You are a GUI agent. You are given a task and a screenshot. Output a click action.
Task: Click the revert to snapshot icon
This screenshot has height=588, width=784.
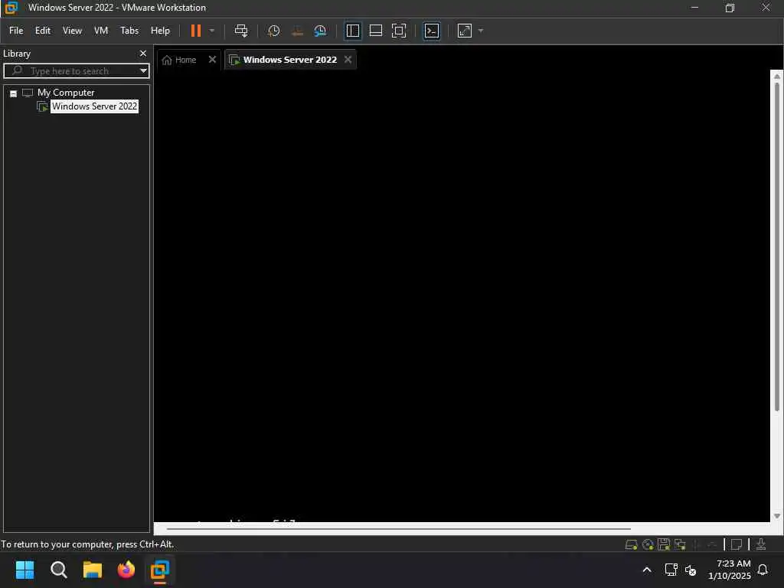pyautogui.click(x=297, y=31)
